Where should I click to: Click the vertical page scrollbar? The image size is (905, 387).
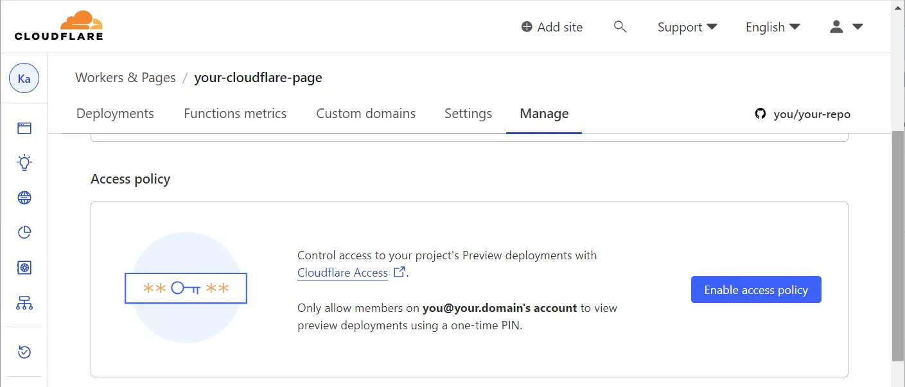(x=897, y=244)
